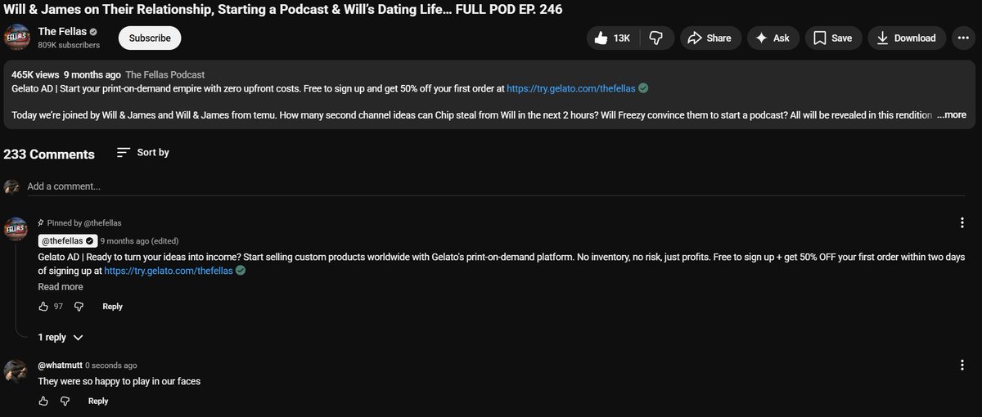Dislike the pinned @thefellas comment
The width and height of the screenshot is (982, 417).
click(x=79, y=307)
